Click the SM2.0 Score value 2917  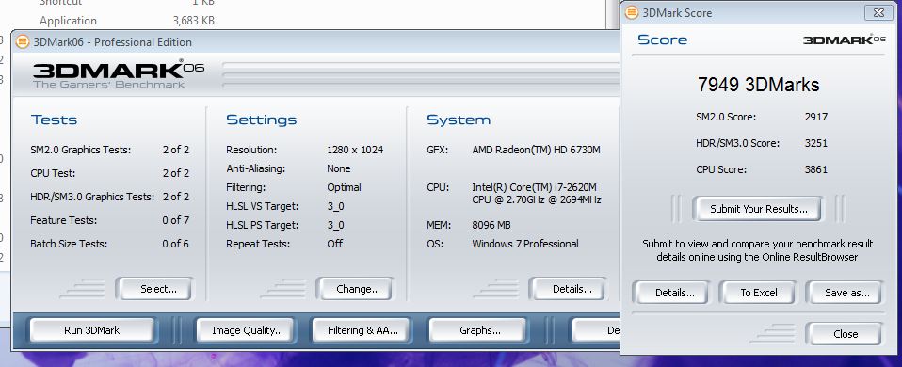[x=816, y=117]
